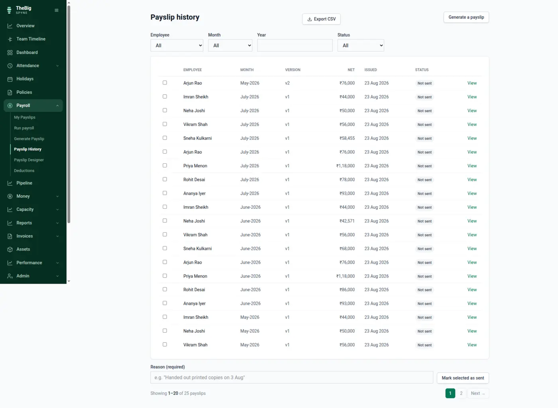The width and height of the screenshot is (558, 408).
Task: Focus the Year filter input
Action: tap(295, 45)
